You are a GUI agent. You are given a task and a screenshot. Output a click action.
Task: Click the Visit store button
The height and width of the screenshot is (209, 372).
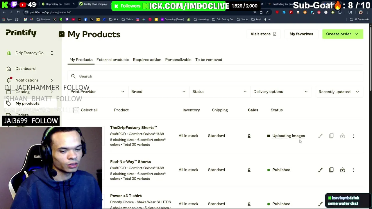(x=263, y=34)
